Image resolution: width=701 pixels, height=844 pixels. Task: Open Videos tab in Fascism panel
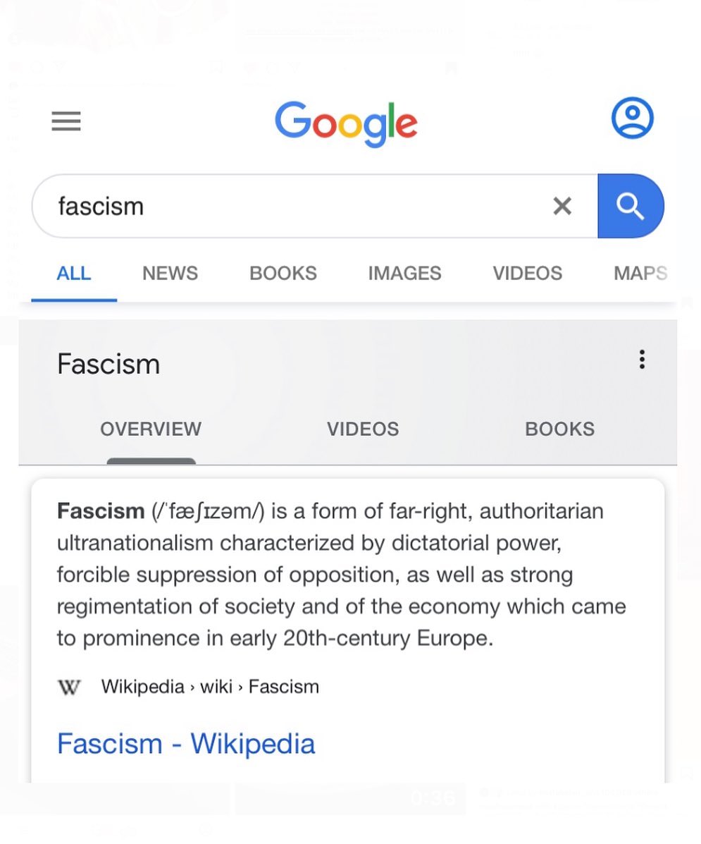click(x=363, y=429)
